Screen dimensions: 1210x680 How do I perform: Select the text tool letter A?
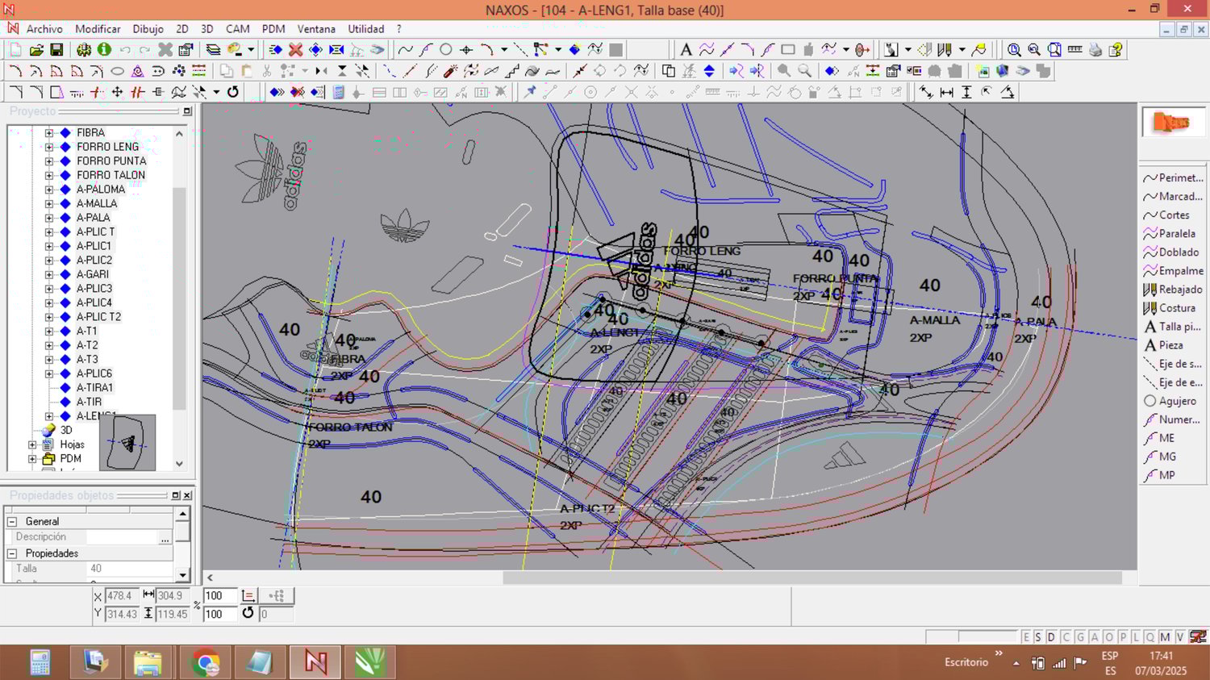(686, 50)
